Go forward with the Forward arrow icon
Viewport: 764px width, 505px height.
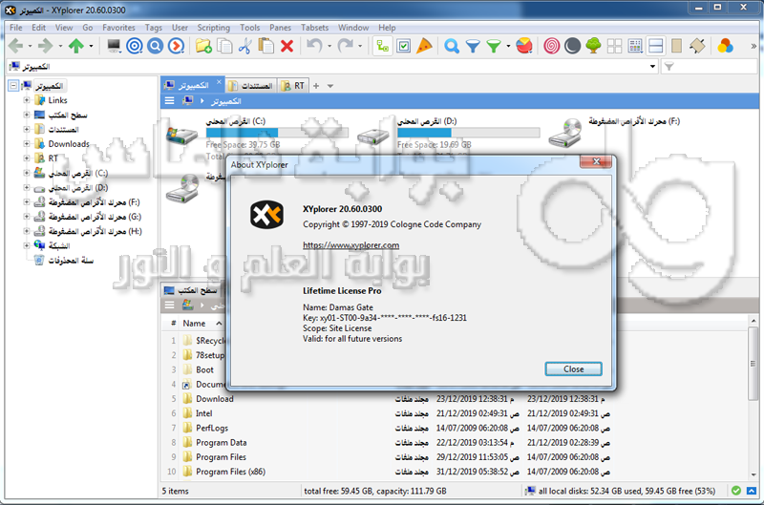pyautogui.click(x=45, y=46)
